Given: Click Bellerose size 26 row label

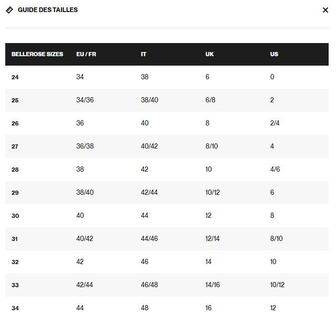Looking at the screenshot, I should click(x=15, y=123).
